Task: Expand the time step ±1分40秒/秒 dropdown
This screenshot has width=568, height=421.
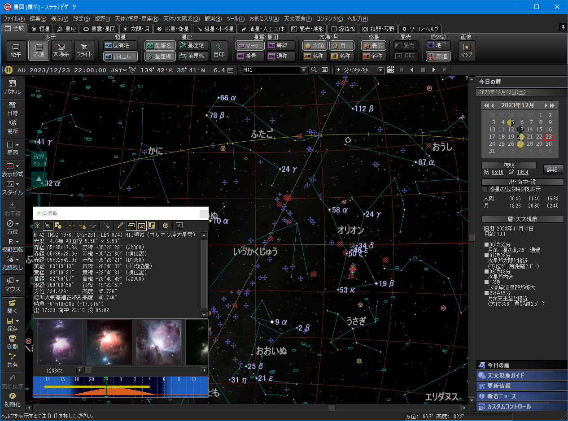Action: 380,70
